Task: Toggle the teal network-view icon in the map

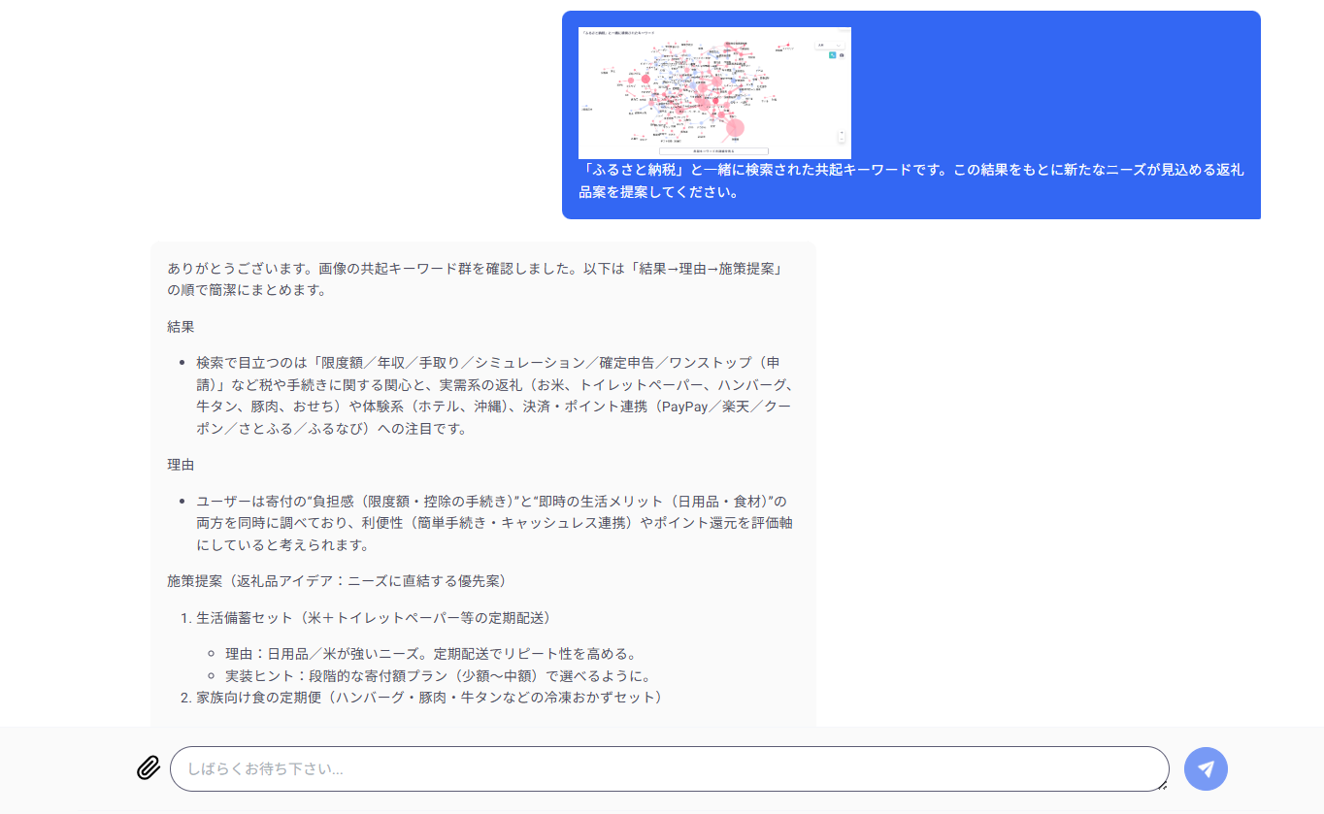Action: (x=833, y=55)
